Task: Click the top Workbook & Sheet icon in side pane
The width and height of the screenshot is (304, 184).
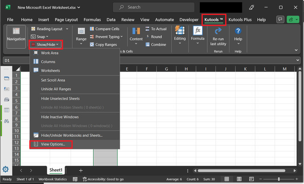Action: point(6,78)
